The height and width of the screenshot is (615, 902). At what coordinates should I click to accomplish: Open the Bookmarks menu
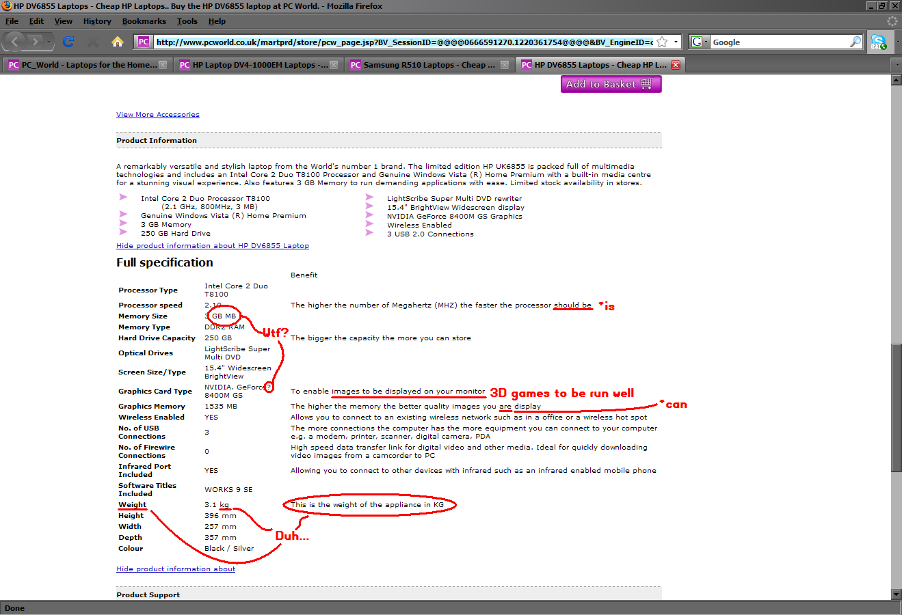(x=144, y=21)
